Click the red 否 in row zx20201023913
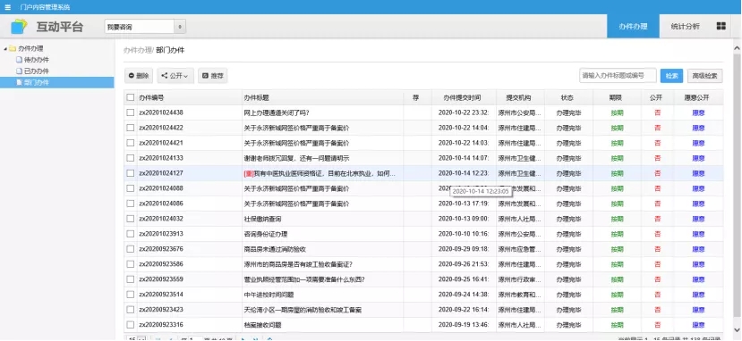This screenshot has width=742, height=341. [x=657, y=234]
